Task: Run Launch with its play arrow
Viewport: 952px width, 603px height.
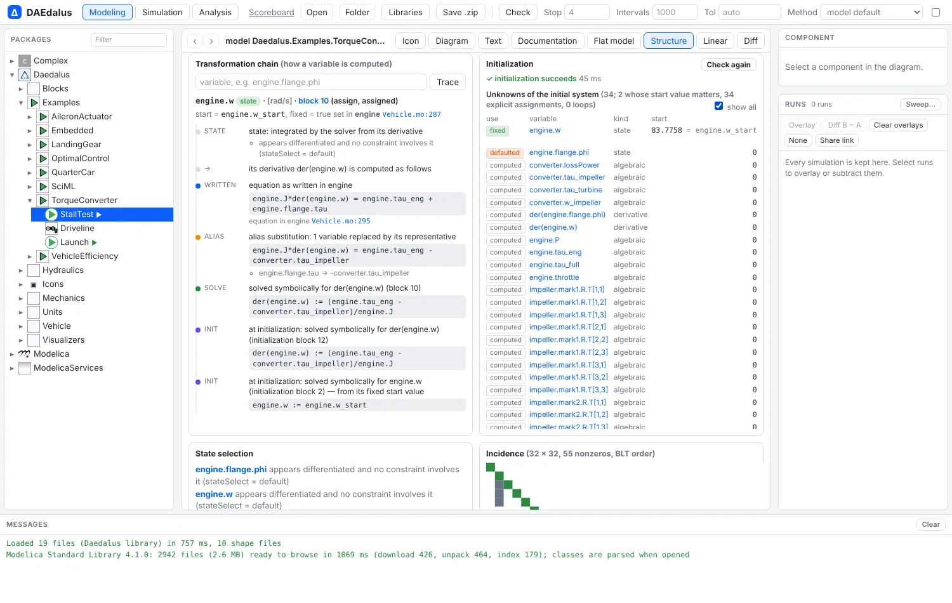Action: pyautogui.click(x=95, y=242)
